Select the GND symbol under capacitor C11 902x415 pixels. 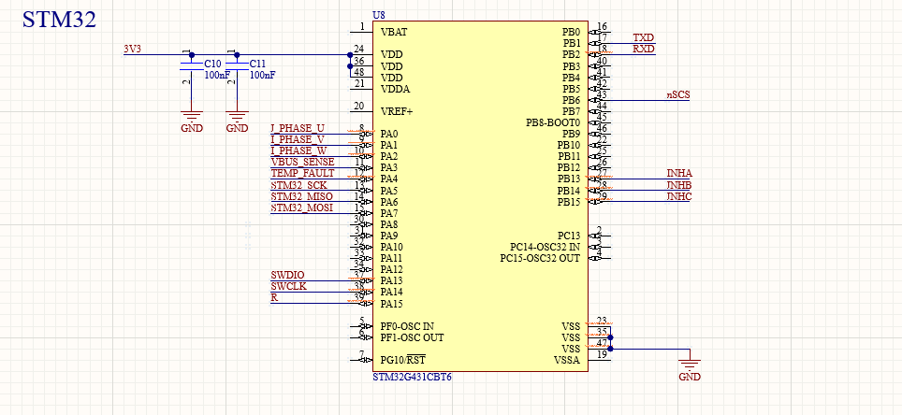pyautogui.click(x=237, y=122)
